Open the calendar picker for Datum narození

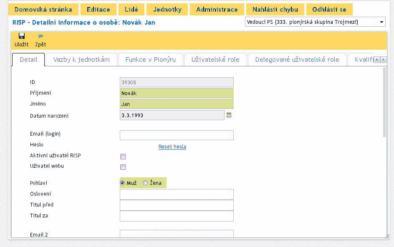pyautogui.click(x=229, y=115)
